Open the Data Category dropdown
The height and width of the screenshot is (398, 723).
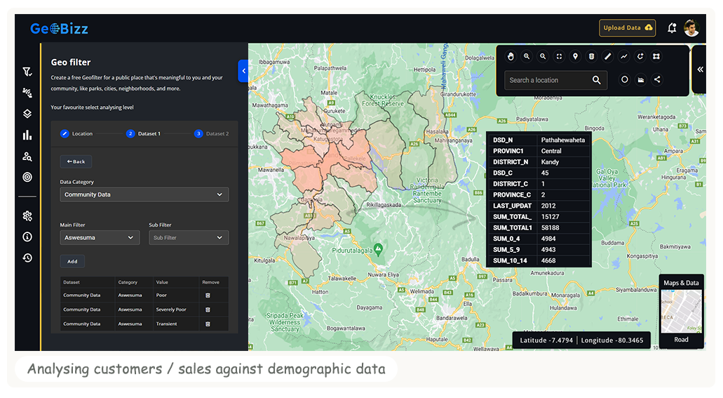(x=144, y=194)
